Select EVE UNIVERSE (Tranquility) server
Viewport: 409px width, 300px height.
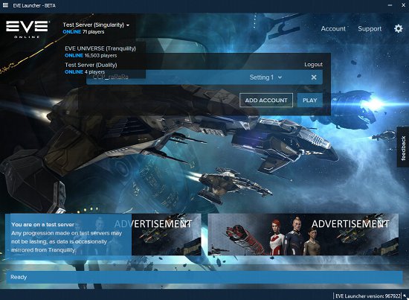pos(100,51)
